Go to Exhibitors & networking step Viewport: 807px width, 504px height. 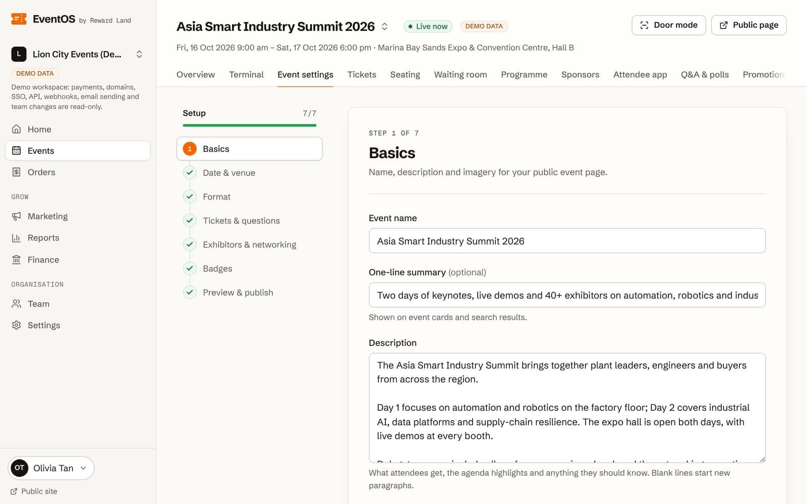tap(250, 245)
